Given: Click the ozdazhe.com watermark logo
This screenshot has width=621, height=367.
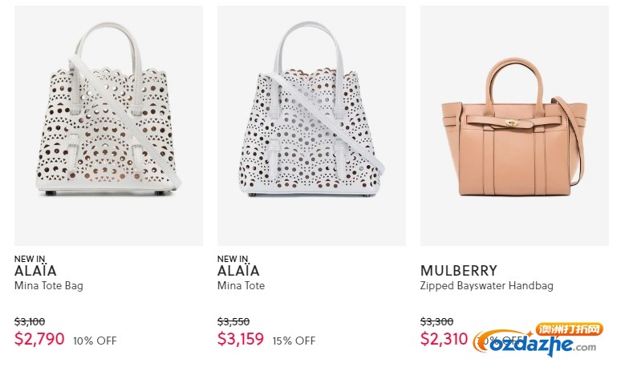Looking at the screenshot, I should [x=538, y=340].
